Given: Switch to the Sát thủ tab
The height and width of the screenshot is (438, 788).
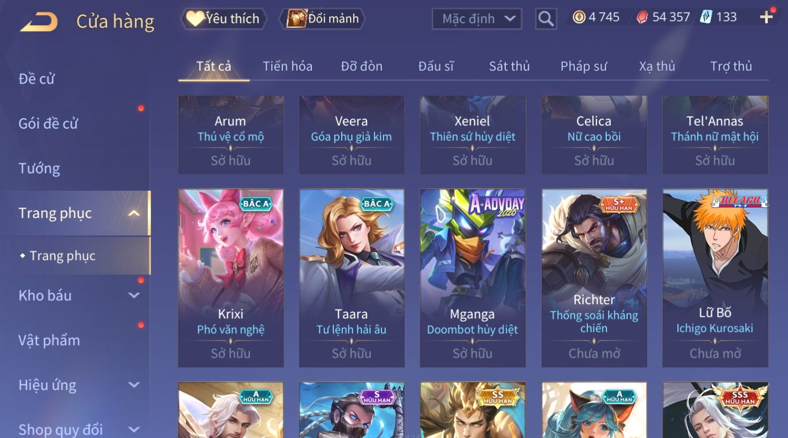Looking at the screenshot, I should point(509,66).
